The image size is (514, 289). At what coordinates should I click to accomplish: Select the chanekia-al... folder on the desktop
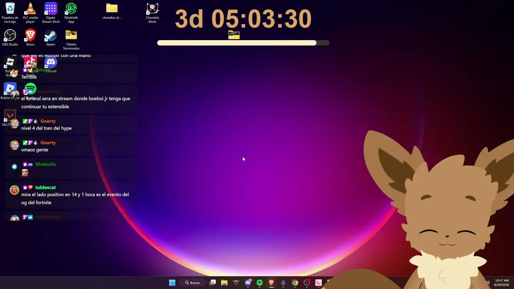pyautogui.click(x=112, y=11)
